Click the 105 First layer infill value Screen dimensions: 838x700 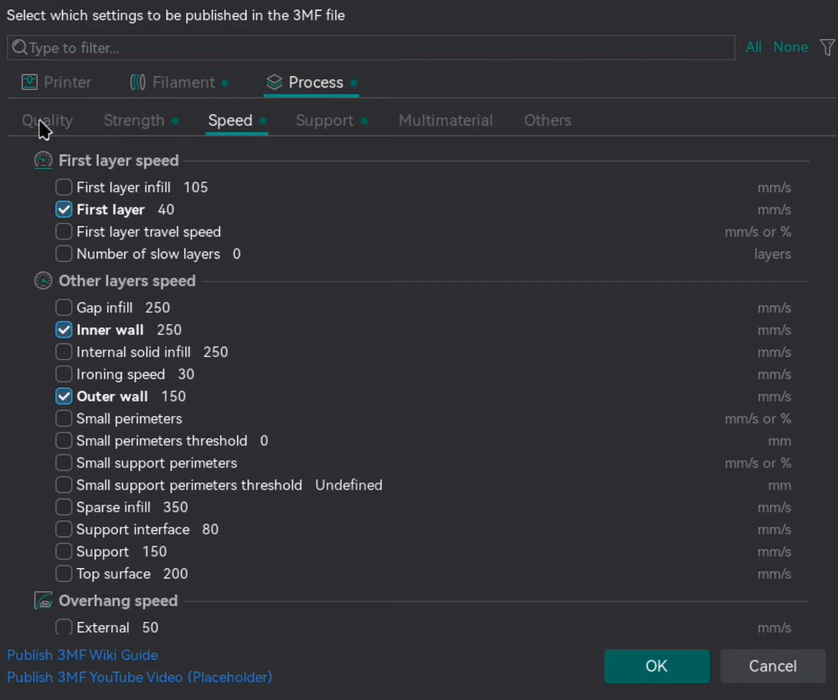(x=196, y=187)
